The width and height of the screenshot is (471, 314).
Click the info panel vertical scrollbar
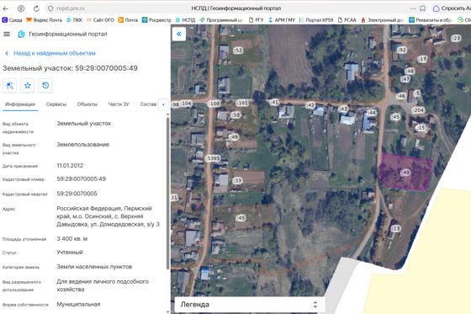[167, 193]
